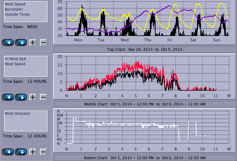Select Hi Wind Spd in the middle list
This screenshot has width=237, height=161.
[15, 59]
